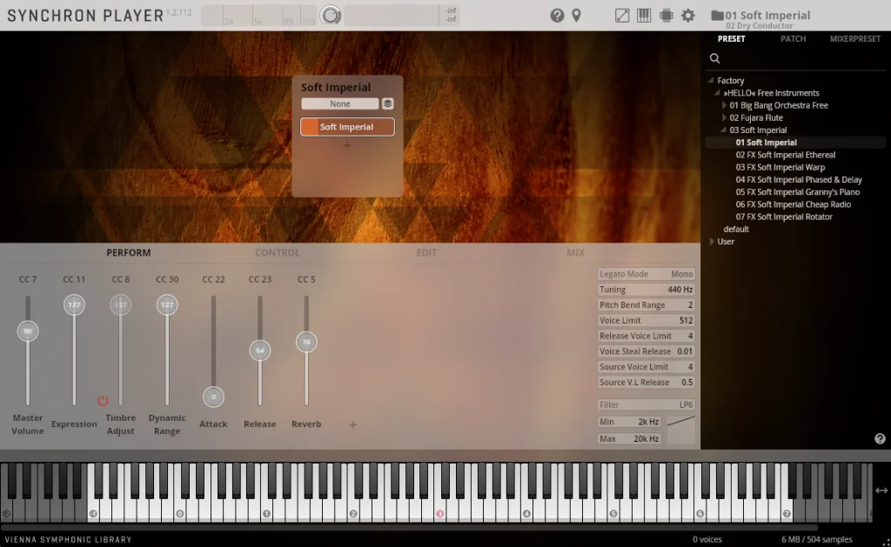Expand 01 Big Bang Orchestra Free
The image size is (891, 547).
coord(724,105)
